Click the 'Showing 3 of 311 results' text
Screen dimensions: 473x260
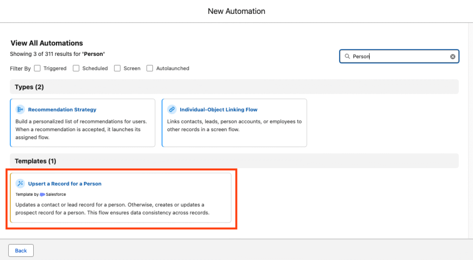(57, 54)
